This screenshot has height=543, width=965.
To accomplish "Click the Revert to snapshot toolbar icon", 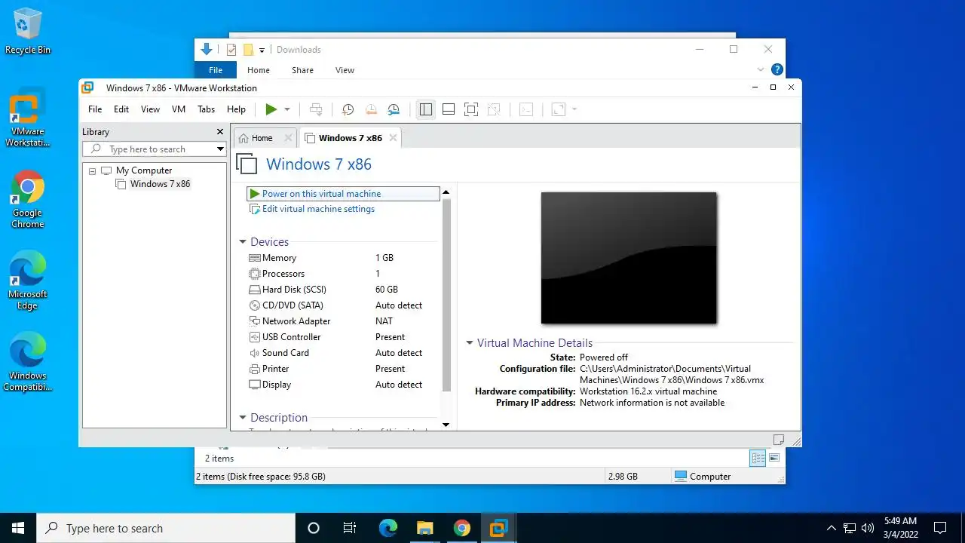I will [x=371, y=109].
